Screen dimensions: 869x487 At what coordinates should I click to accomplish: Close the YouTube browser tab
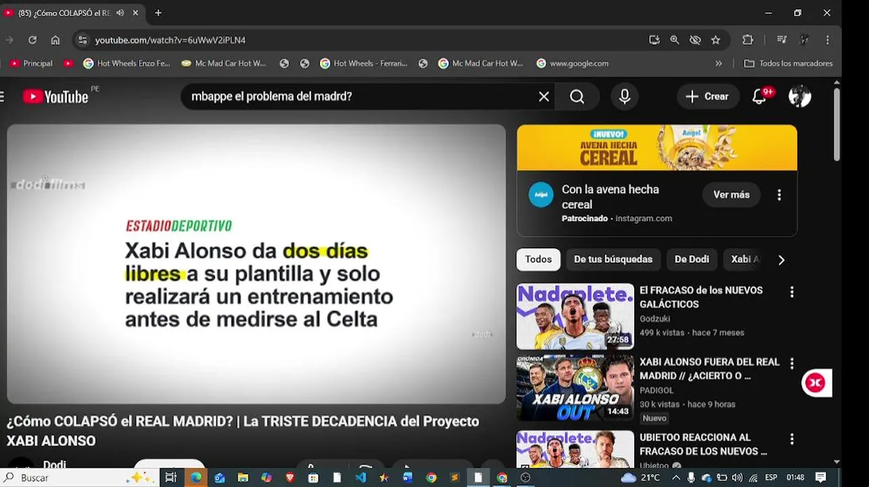click(x=135, y=13)
